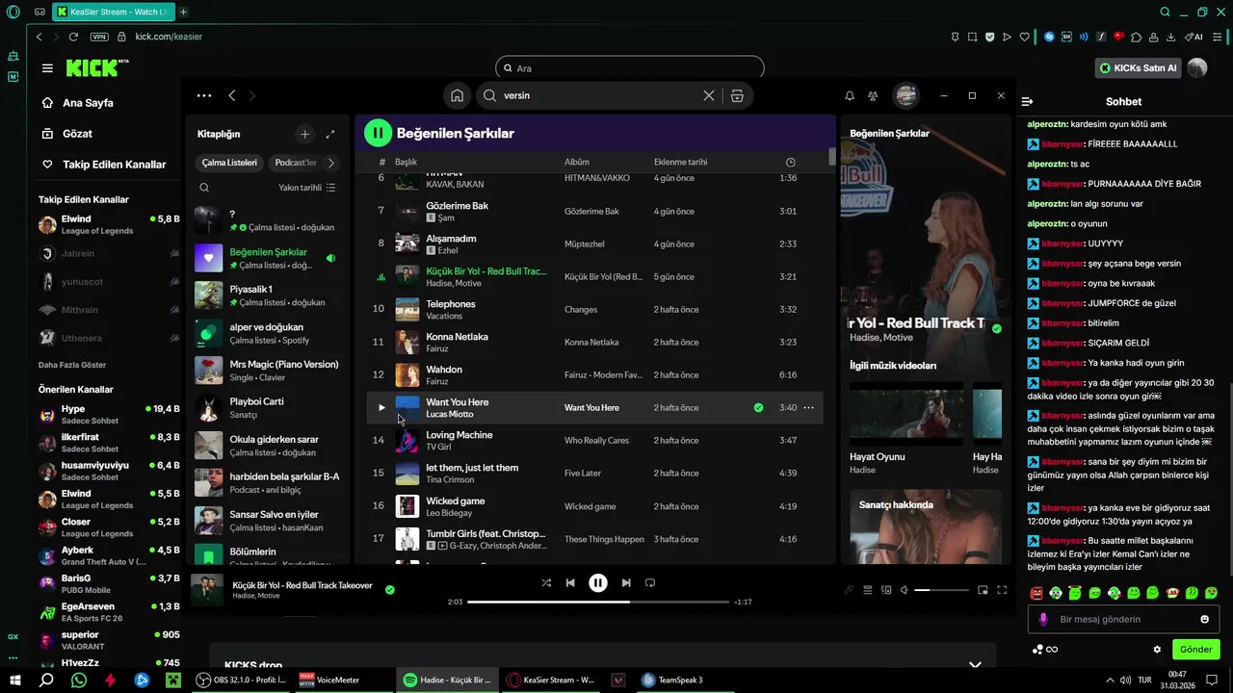
Task: Open Spotify mini player
Action: coord(983,590)
